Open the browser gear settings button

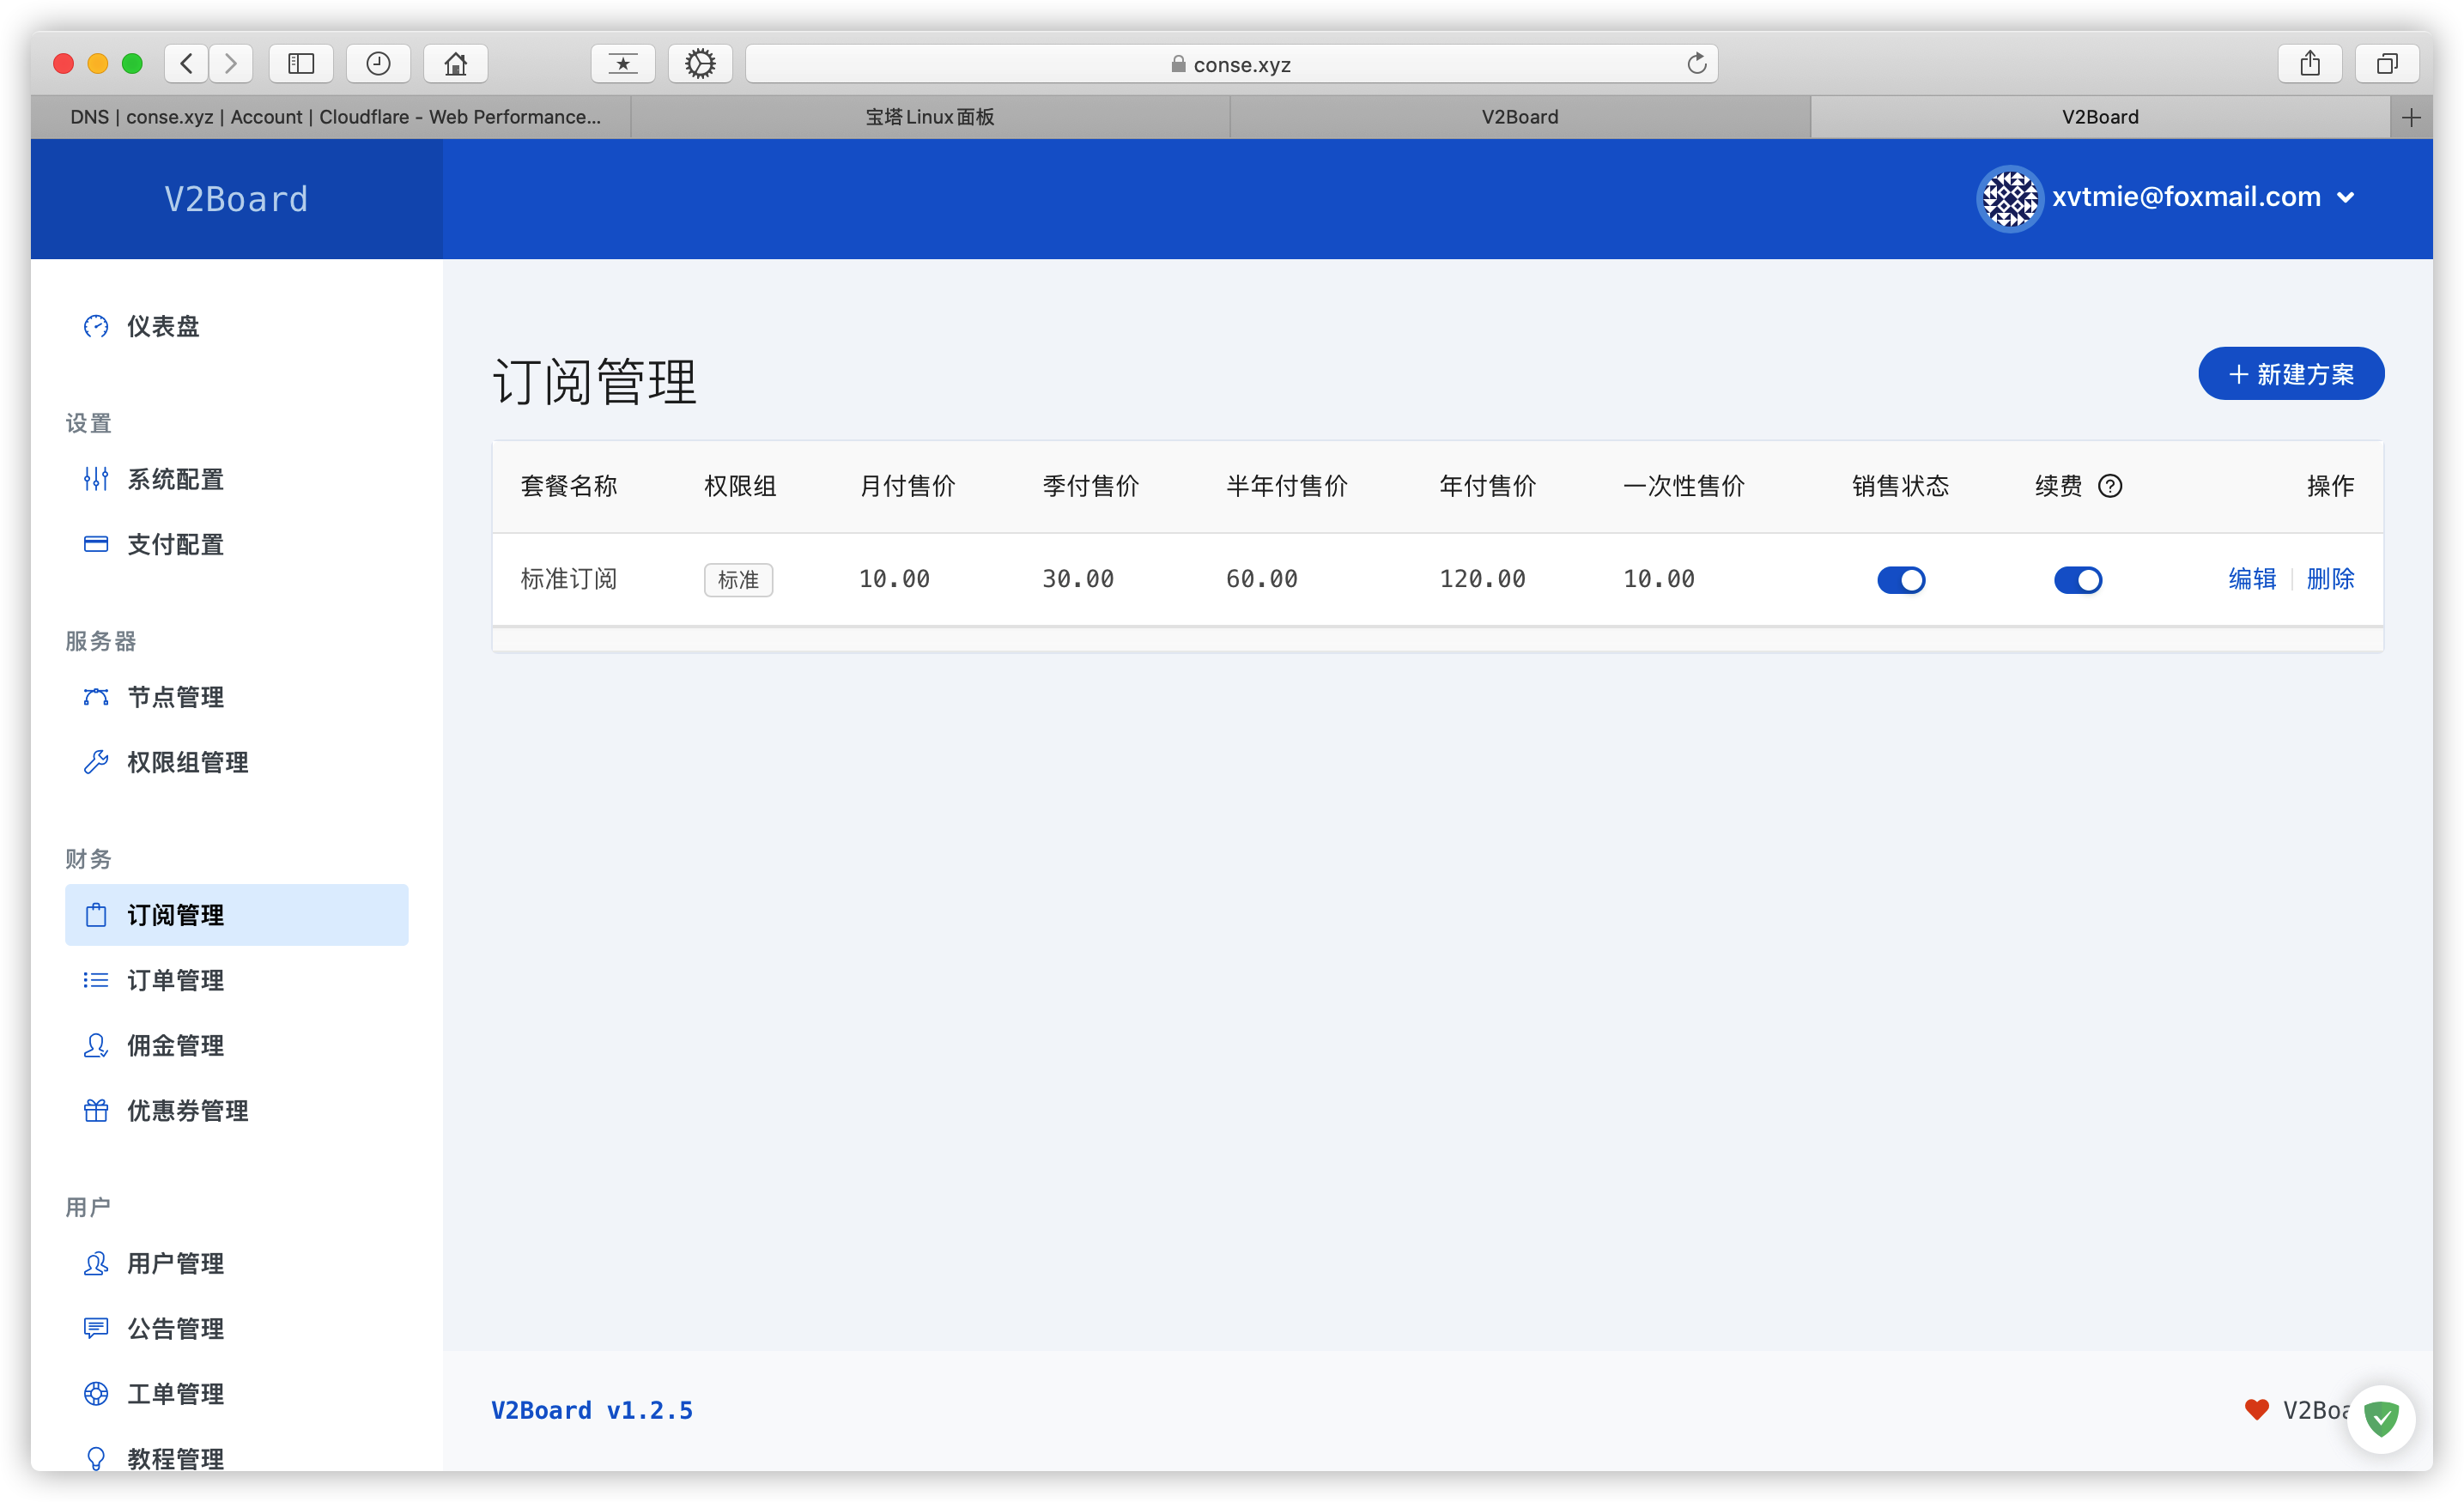pyautogui.click(x=700, y=64)
